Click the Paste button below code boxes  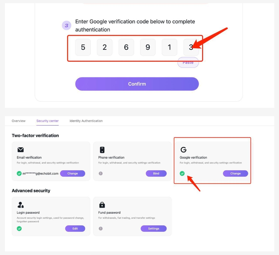click(x=188, y=62)
